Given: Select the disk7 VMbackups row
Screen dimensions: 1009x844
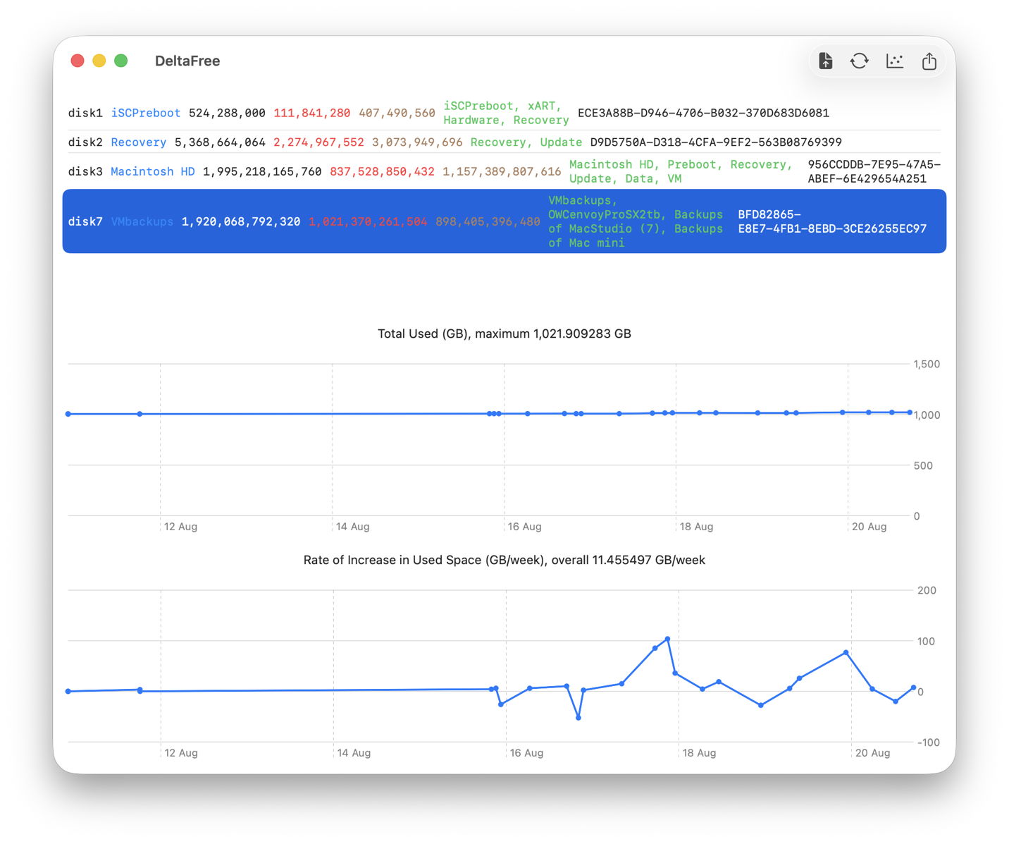Looking at the screenshot, I should tap(505, 221).
